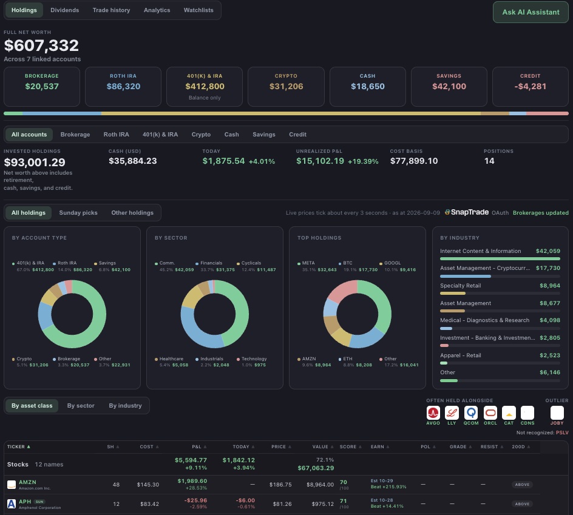Sort table by Value column

coord(323,446)
